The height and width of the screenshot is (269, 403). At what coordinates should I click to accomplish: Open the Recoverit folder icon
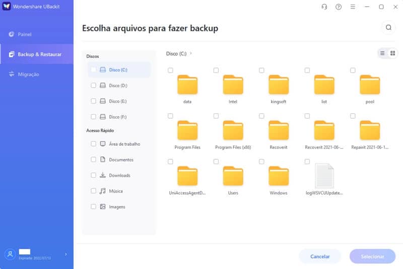pos(279,130)
